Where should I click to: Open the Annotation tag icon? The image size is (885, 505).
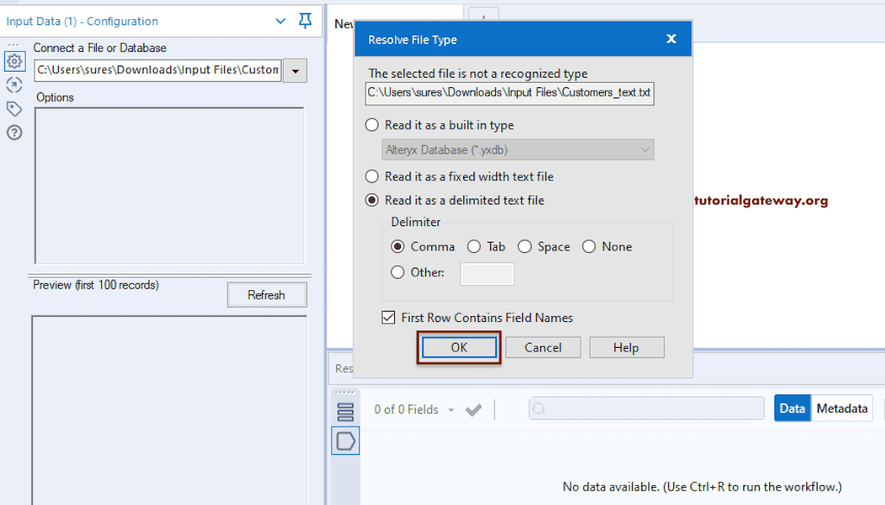tap(14, 109)
